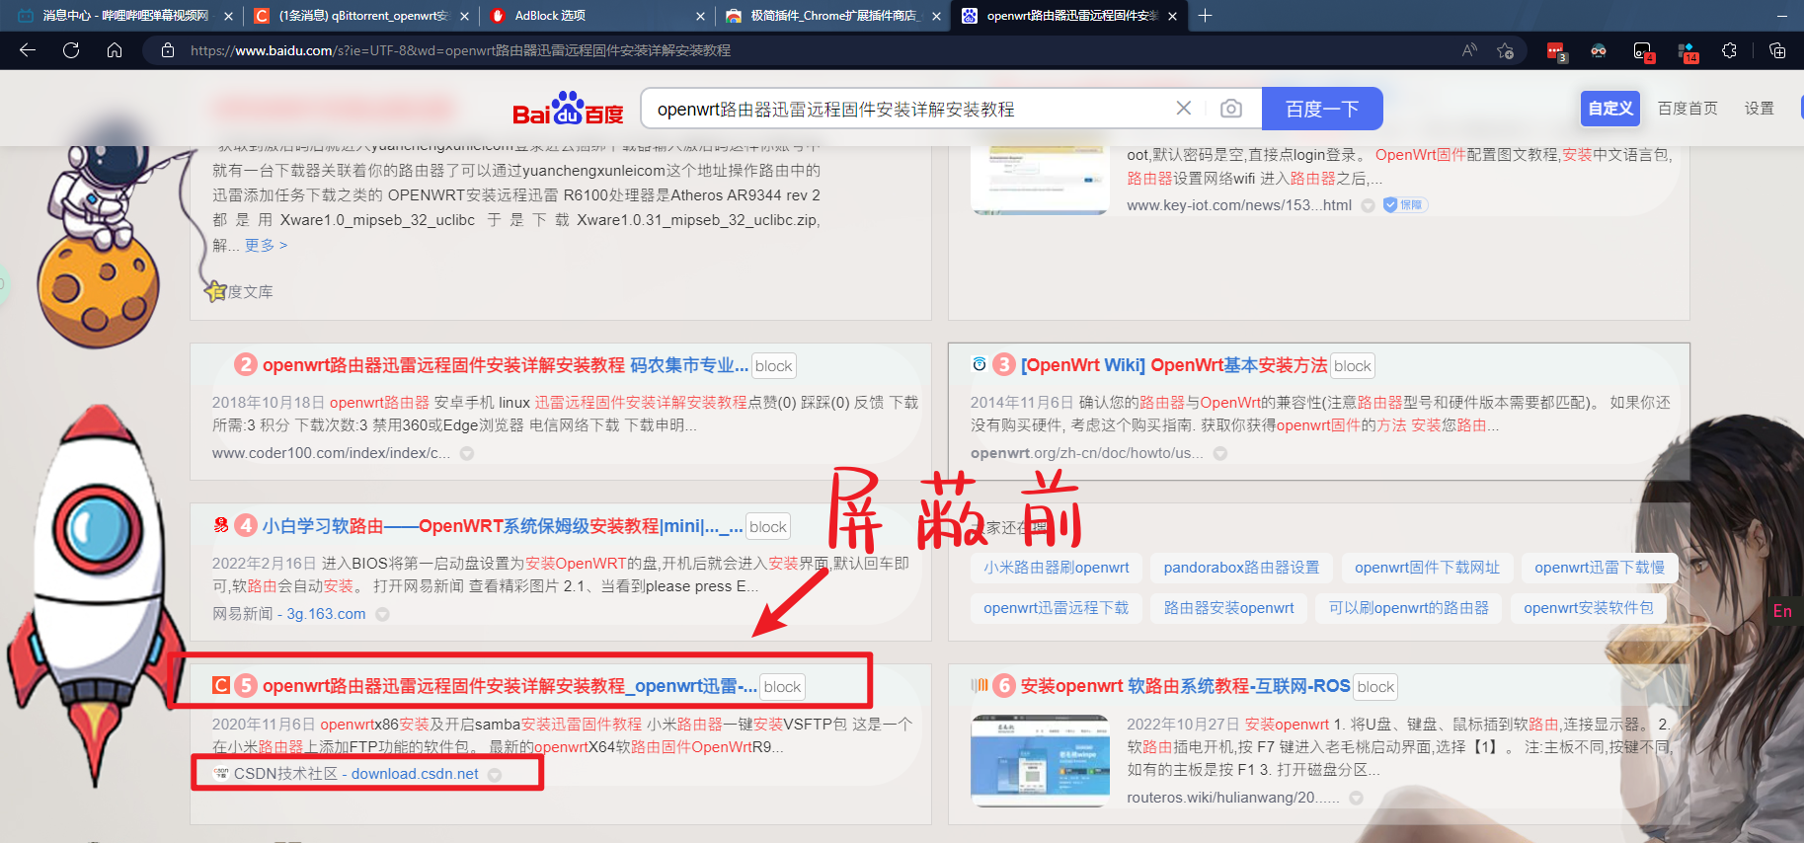Open the www.coder100.com result URL
Image resolution: width=1804 pixels, height=843 pixels.
pyautogui.click(x=331, y=453)
